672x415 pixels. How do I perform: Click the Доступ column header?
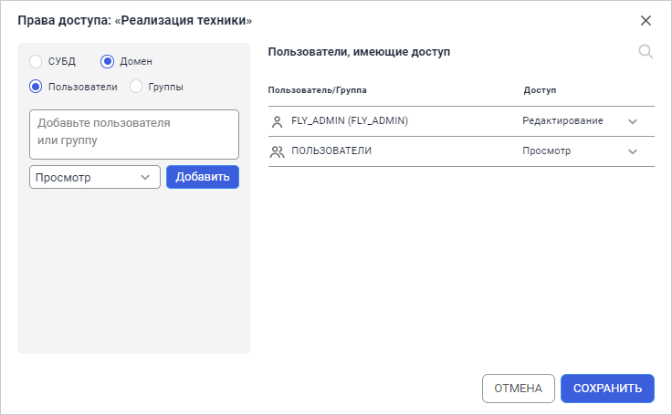click(541, 91)
